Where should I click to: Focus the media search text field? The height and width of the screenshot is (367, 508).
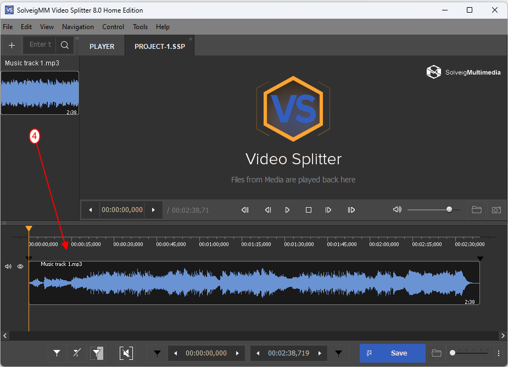tap(40, 45)
